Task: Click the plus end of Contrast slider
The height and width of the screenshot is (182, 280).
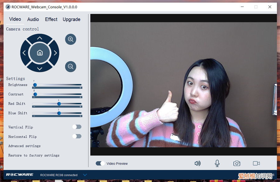Action: pos(80,97)
